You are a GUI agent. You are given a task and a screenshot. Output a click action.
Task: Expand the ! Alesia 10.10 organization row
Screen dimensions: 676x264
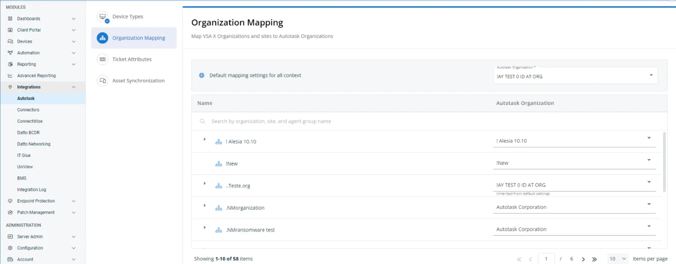[204, 139]
